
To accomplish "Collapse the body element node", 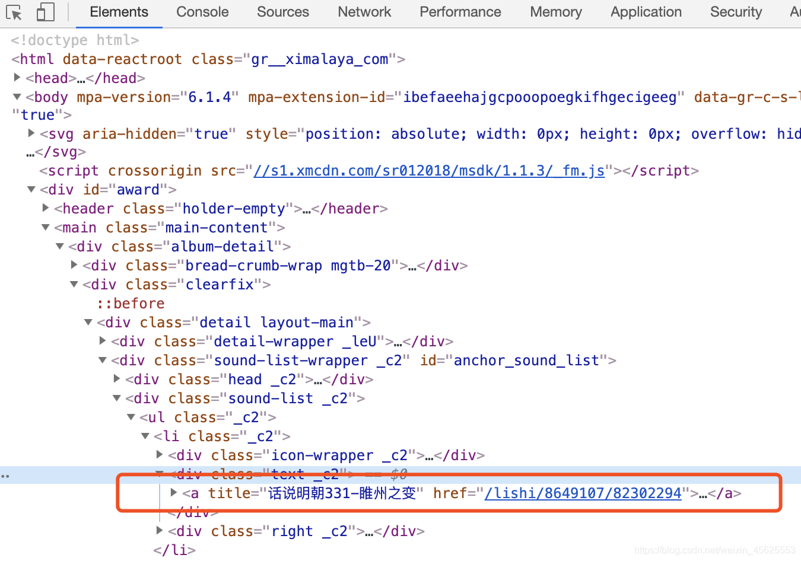I will tap(17, 97).
